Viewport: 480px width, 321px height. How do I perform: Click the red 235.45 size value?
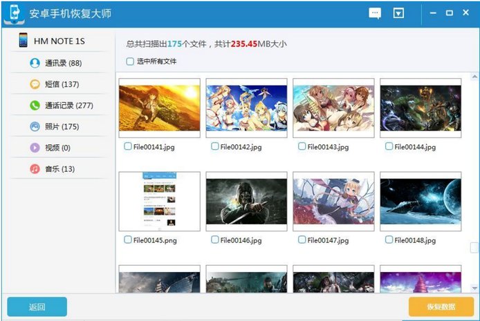(x=244, y=44)
